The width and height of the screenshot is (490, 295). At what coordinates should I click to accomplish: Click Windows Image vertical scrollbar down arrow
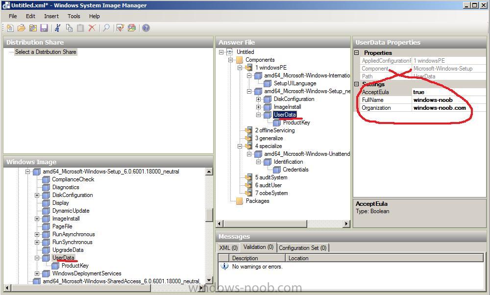[209, 280]
